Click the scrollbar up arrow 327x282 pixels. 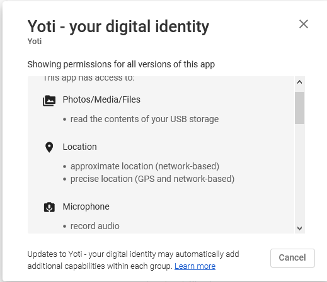pyautogui.click(x=300, y=82)
